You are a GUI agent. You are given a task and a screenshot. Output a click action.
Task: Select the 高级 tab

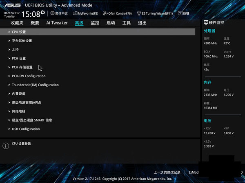pyautogui.click(x=79, y=23)
